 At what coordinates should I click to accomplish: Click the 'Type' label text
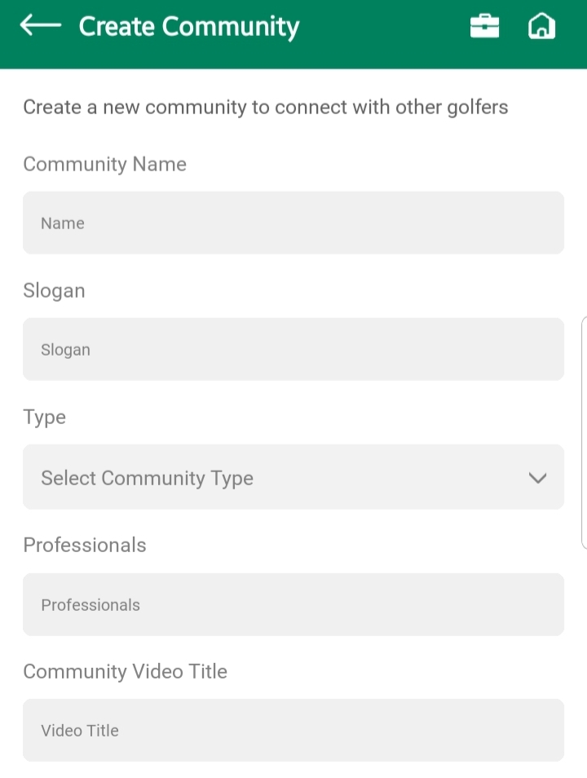[x=44, y=417]
